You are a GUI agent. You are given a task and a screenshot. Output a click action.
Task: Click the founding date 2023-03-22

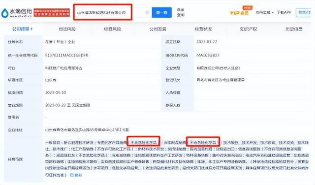pos(207,42)
